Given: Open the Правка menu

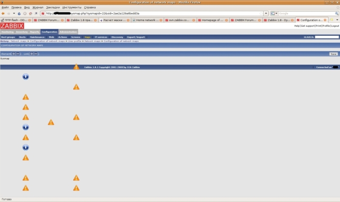Looking at the screenshot, I should pos(16,7).
